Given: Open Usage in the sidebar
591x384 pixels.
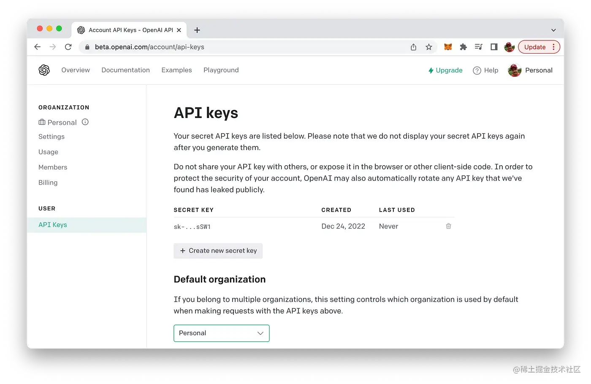Looking at the screenshot, I should point(48,152).
